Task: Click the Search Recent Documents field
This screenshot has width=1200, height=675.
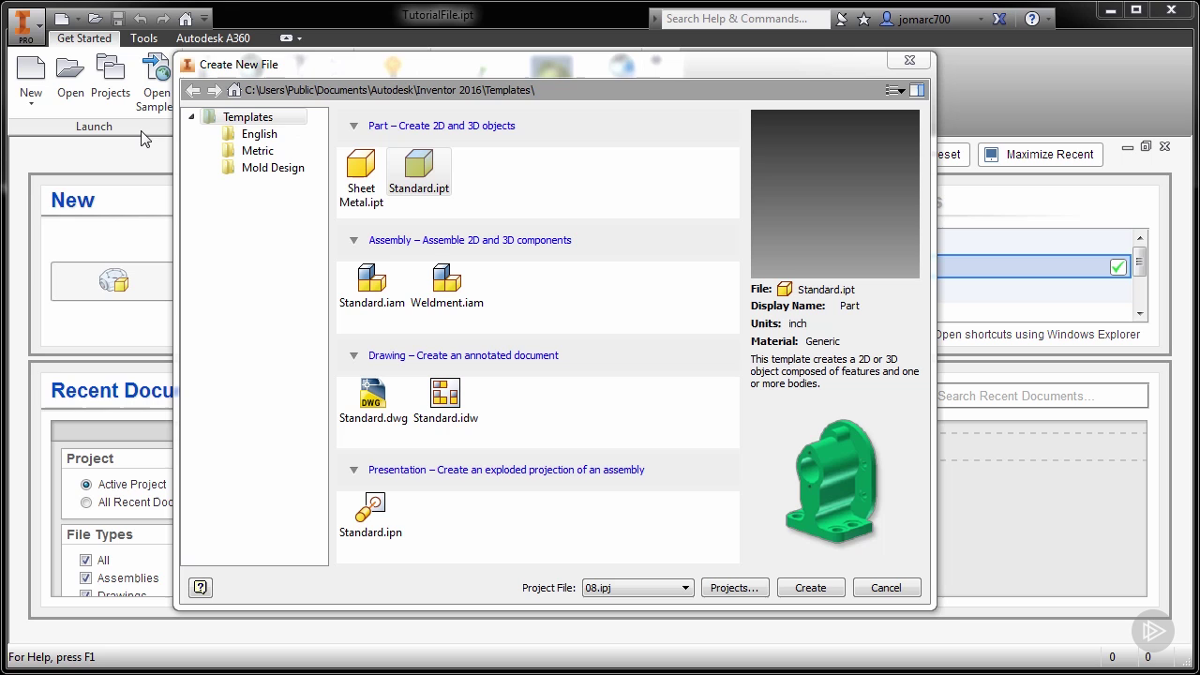Action: 1041,396
